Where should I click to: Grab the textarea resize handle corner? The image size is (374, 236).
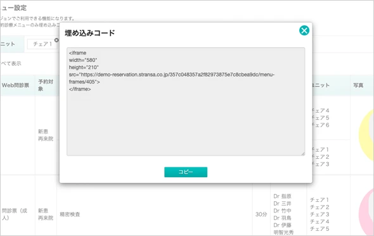[302, 154]
